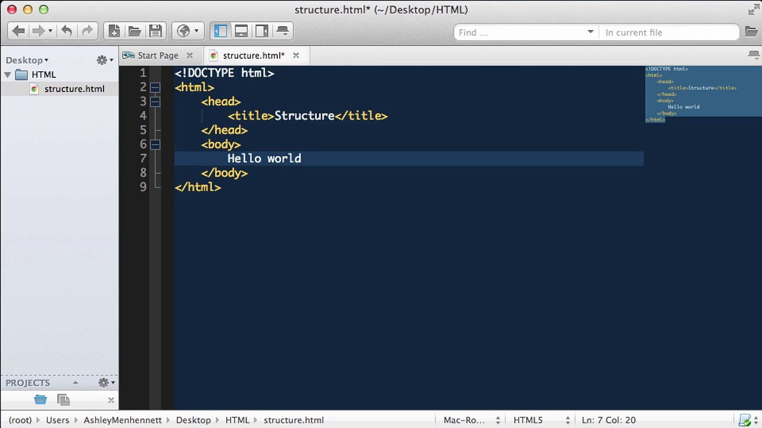Click the structure.html breadcrumb
The image size is (762, 428).
[x=293, y=420]
